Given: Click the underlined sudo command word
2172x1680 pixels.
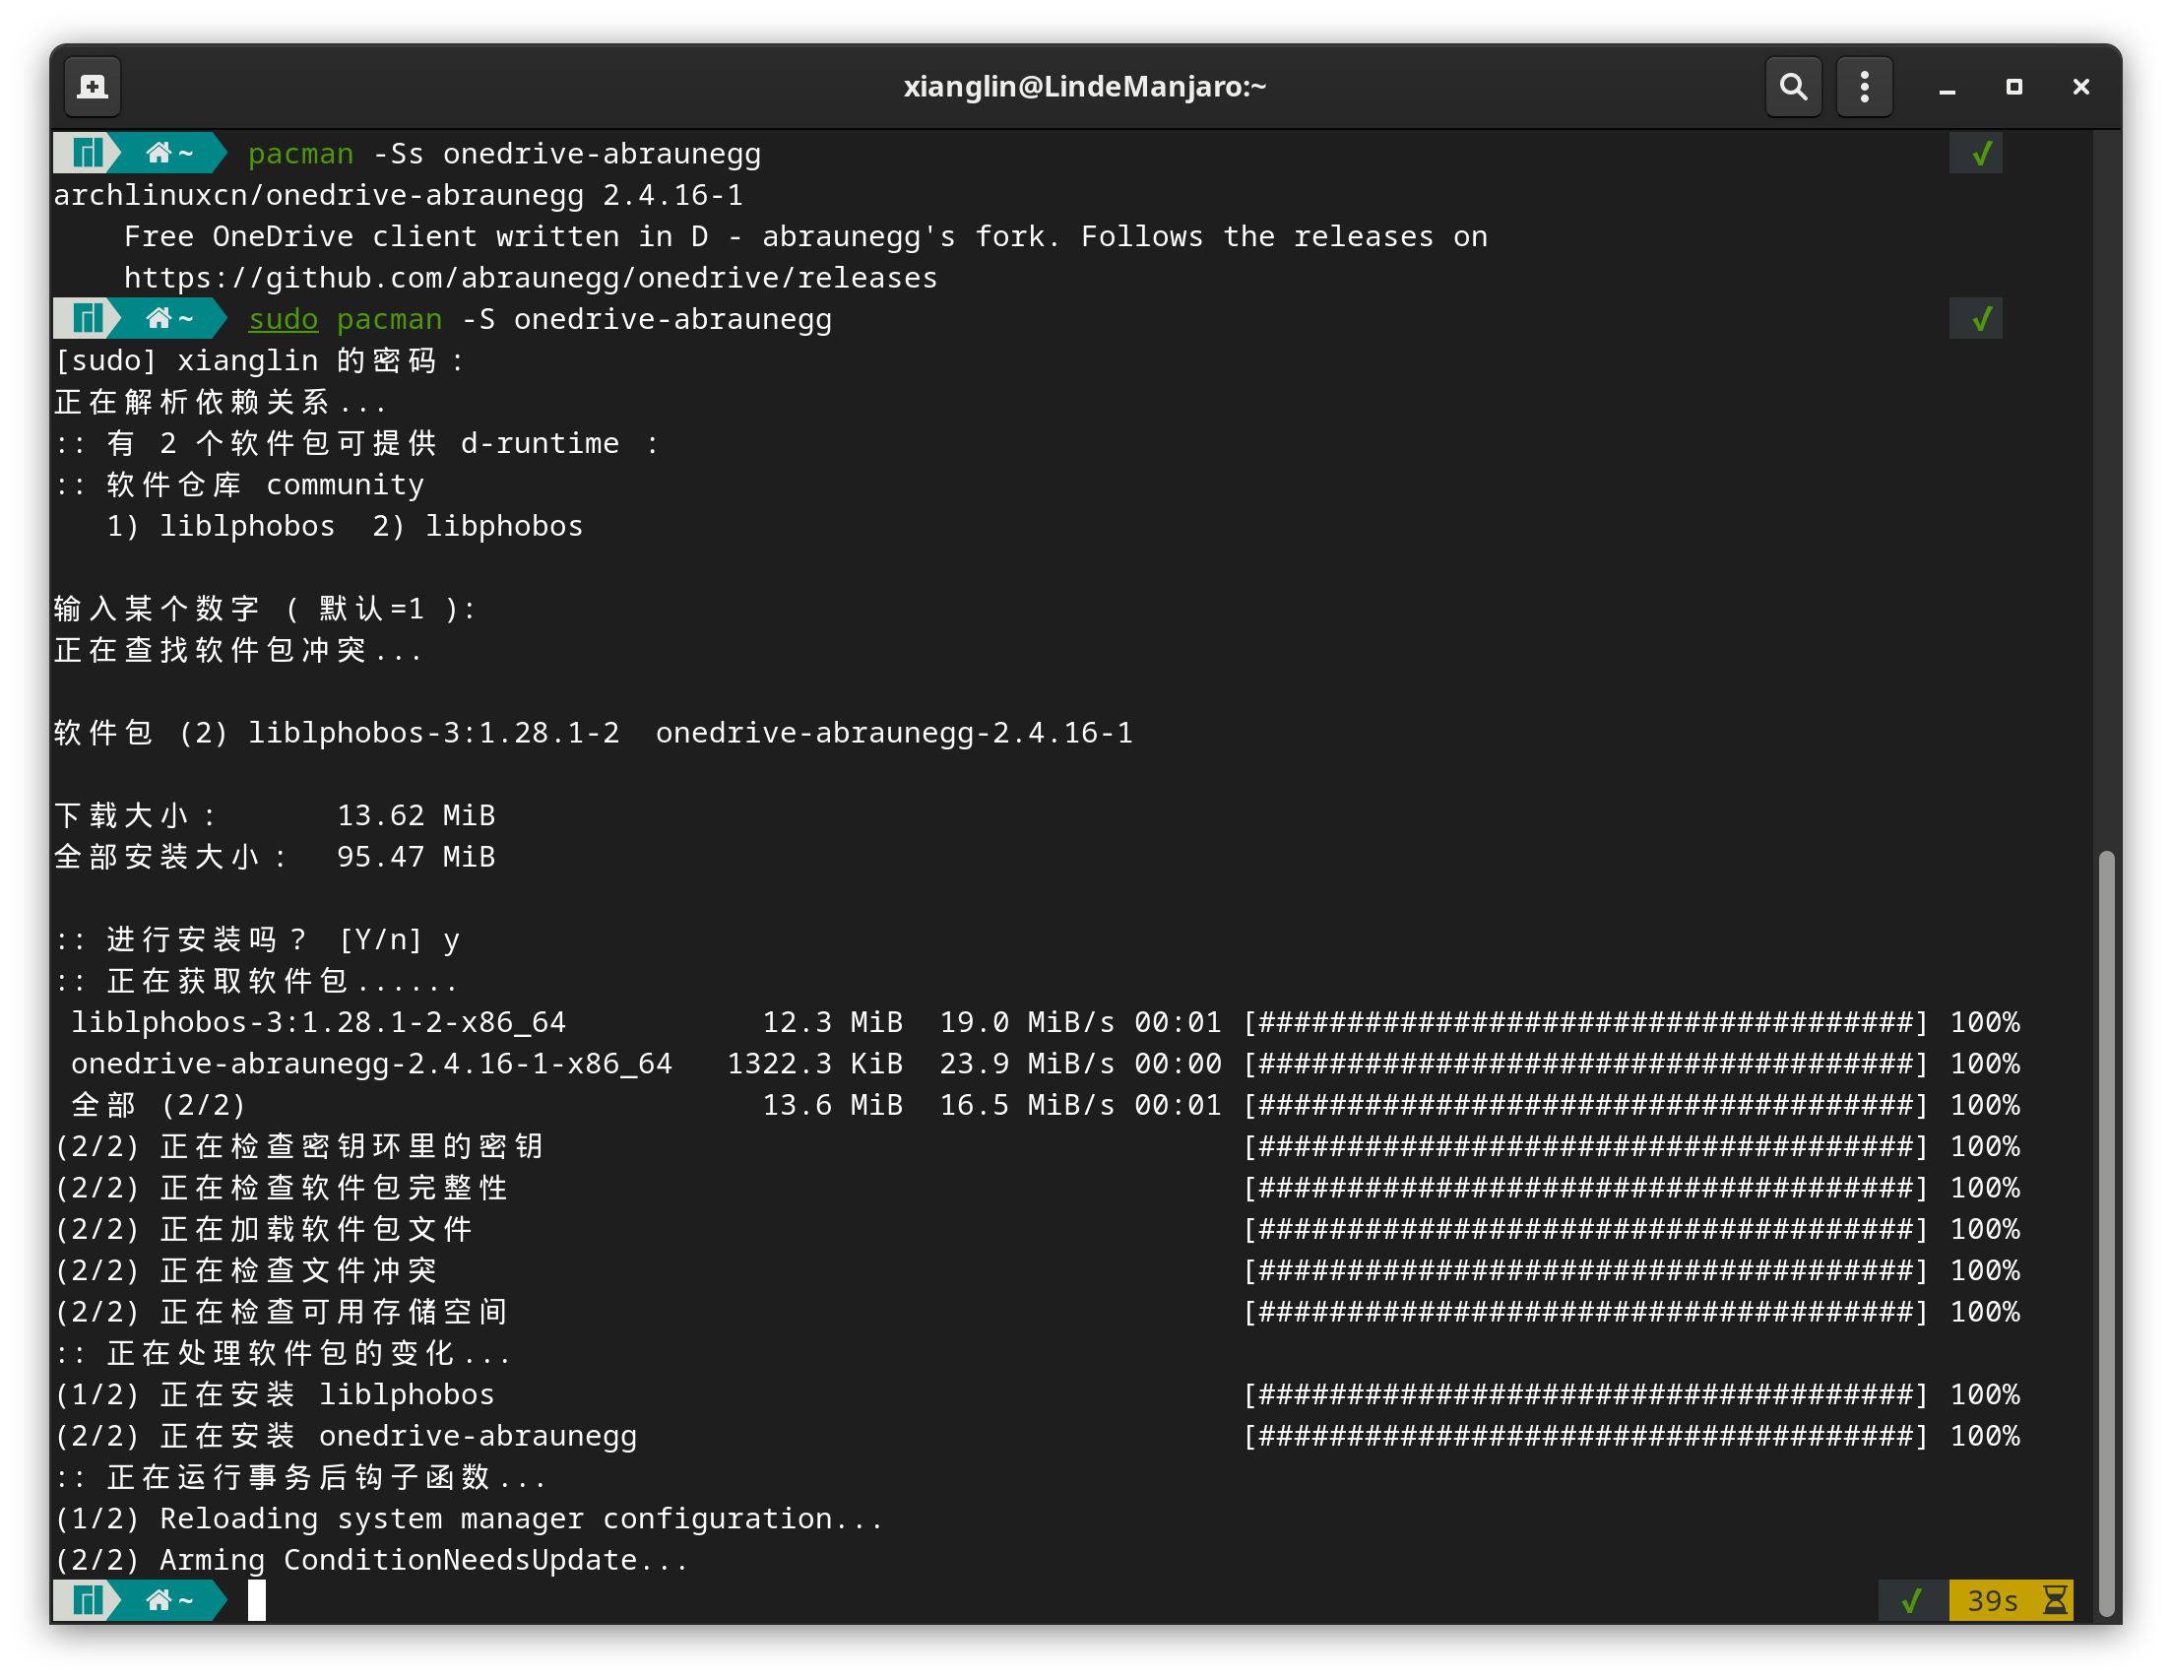Looking at the screenshot, I should tap(283, 319).
